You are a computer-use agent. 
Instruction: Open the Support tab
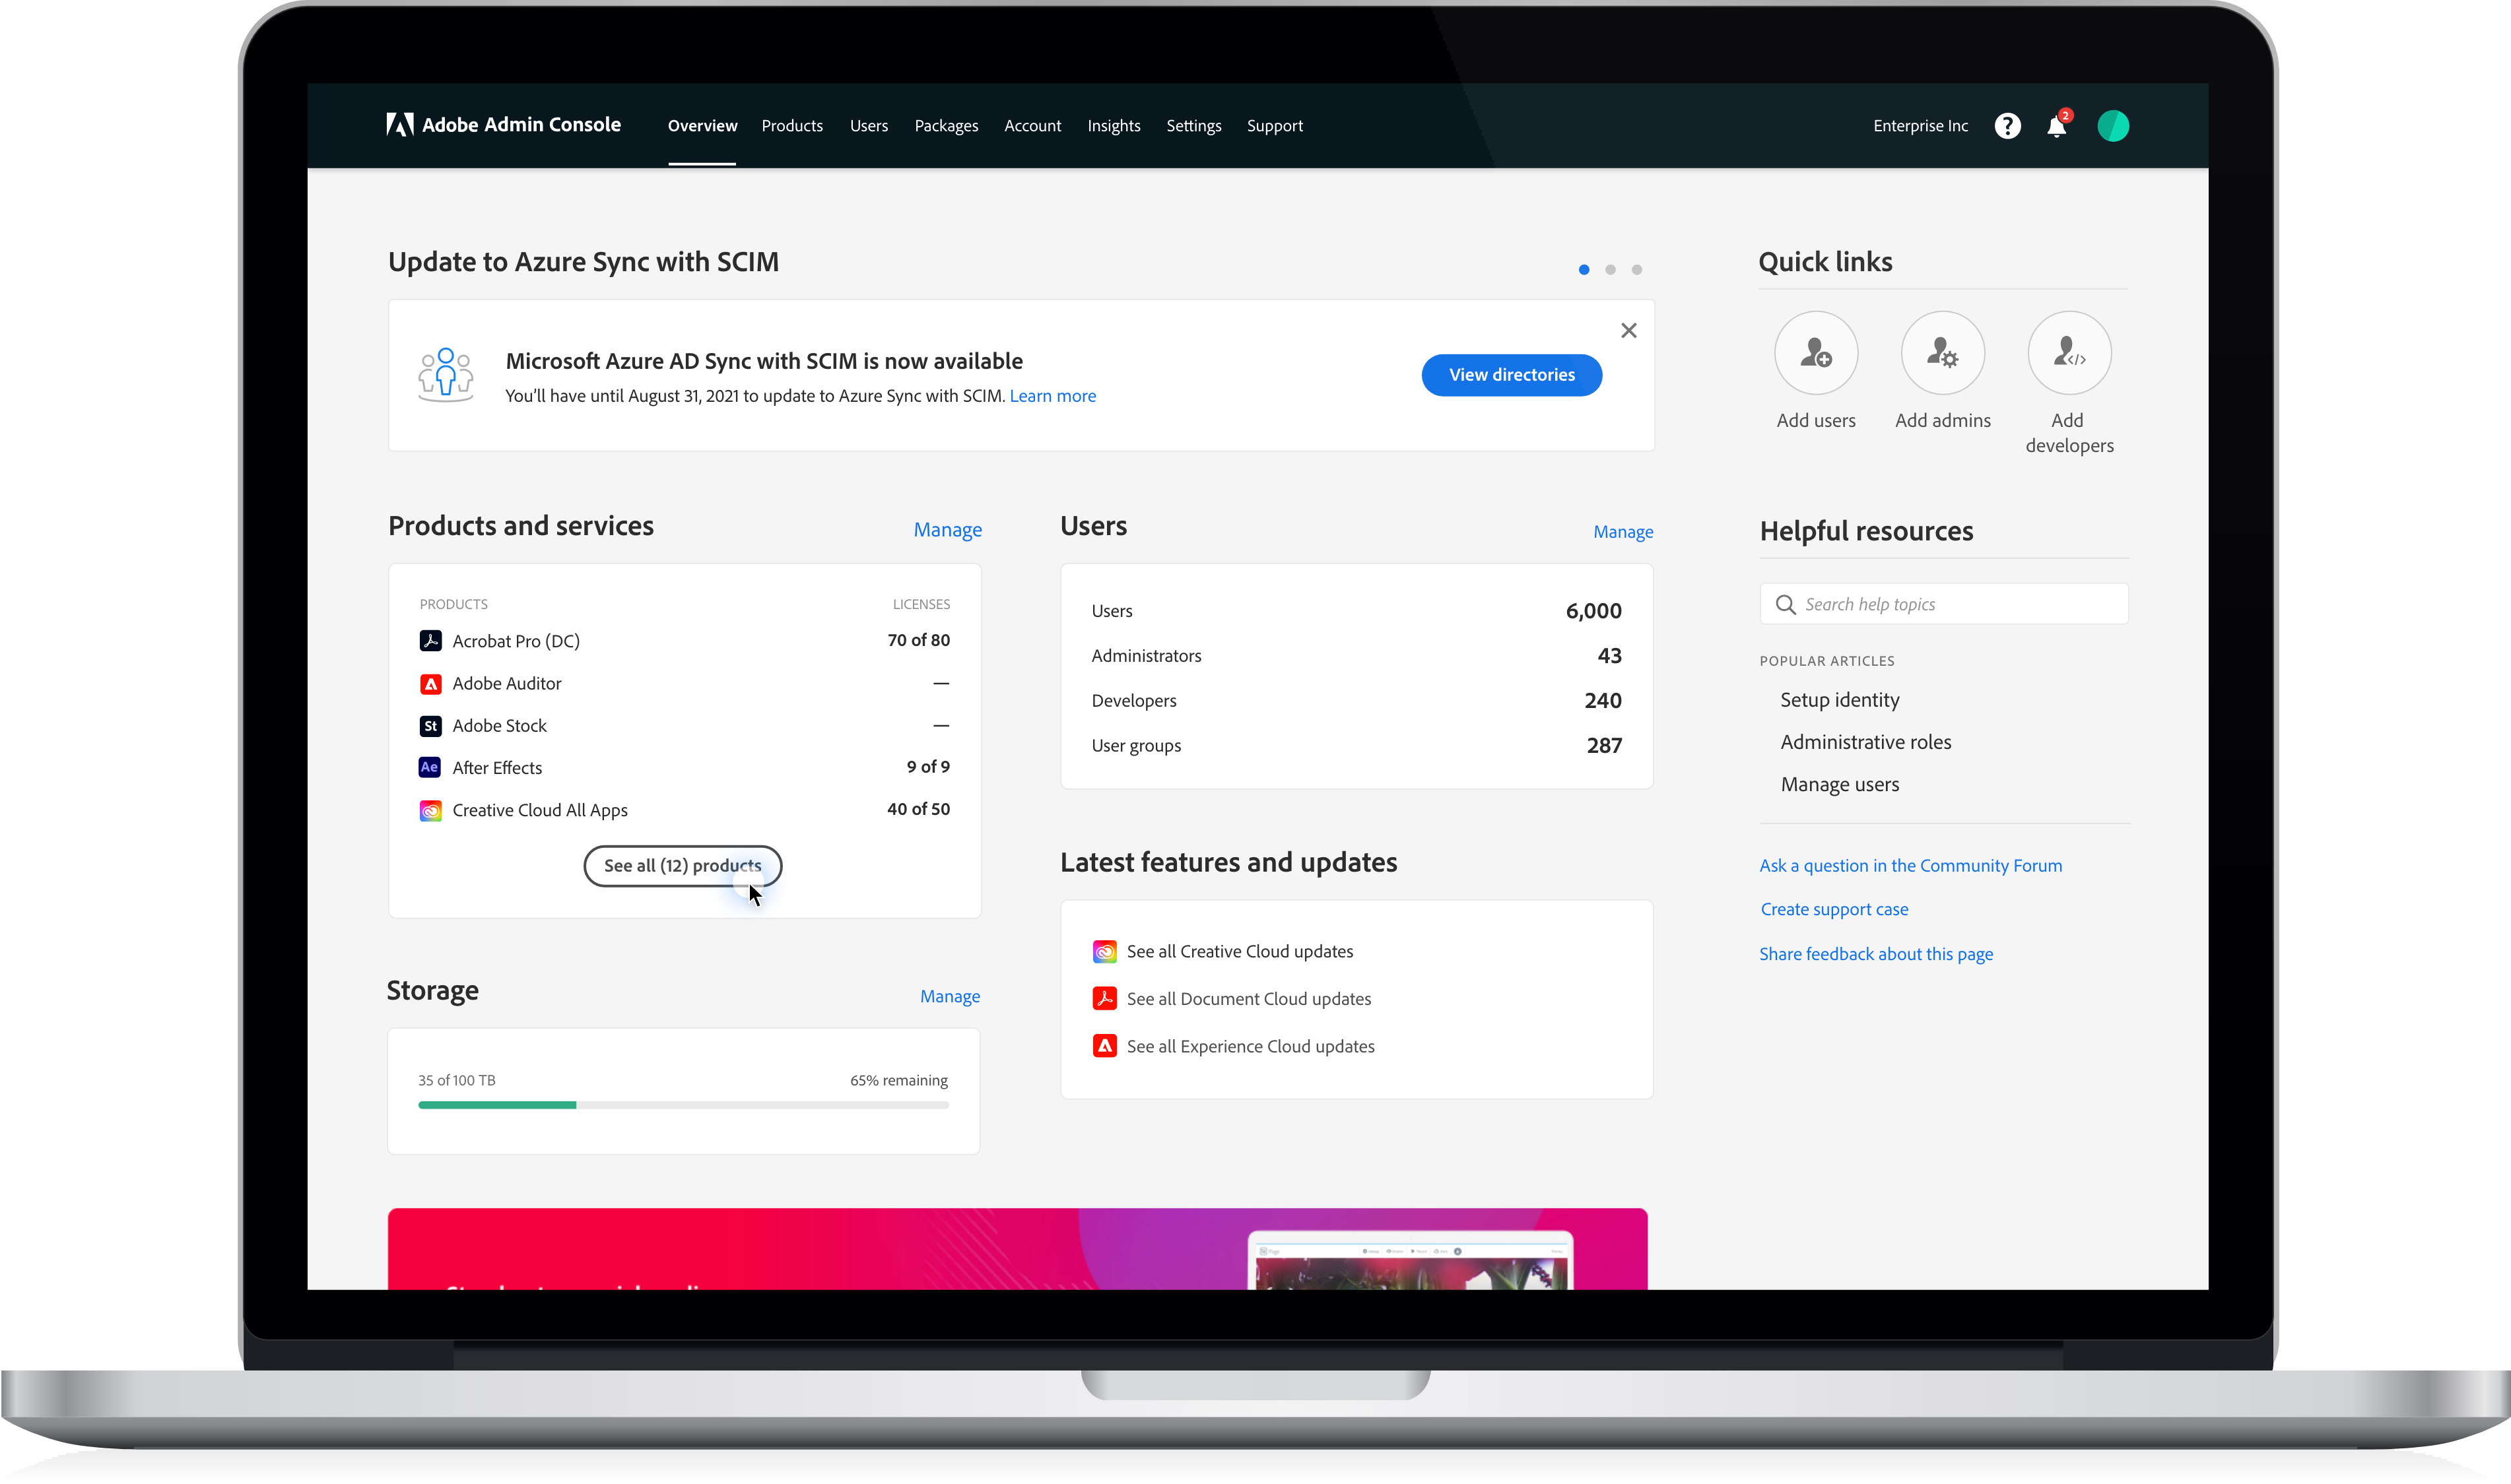point(1275,126)
